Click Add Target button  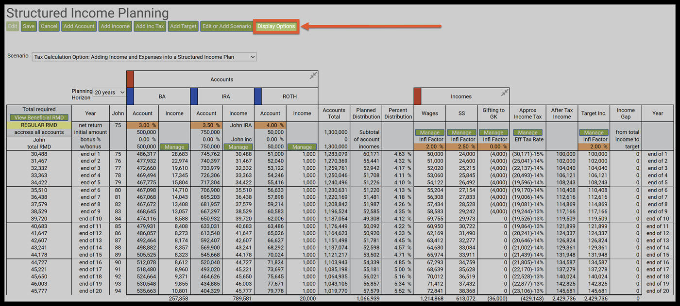(183, 26)
